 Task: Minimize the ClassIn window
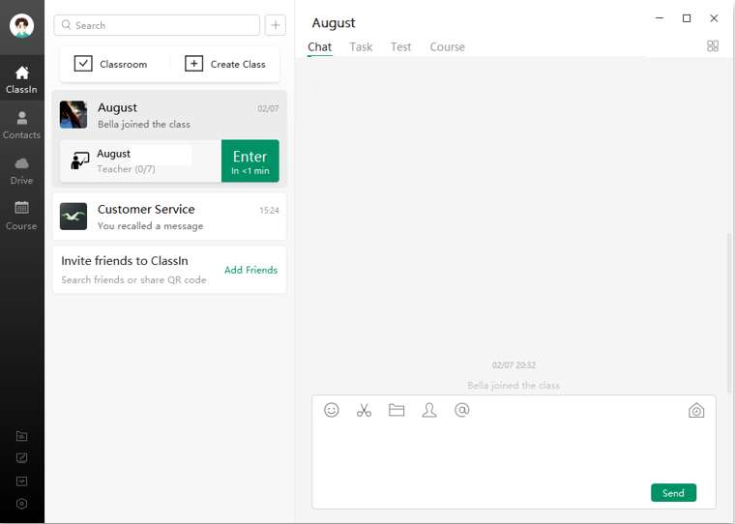point(660,17)
